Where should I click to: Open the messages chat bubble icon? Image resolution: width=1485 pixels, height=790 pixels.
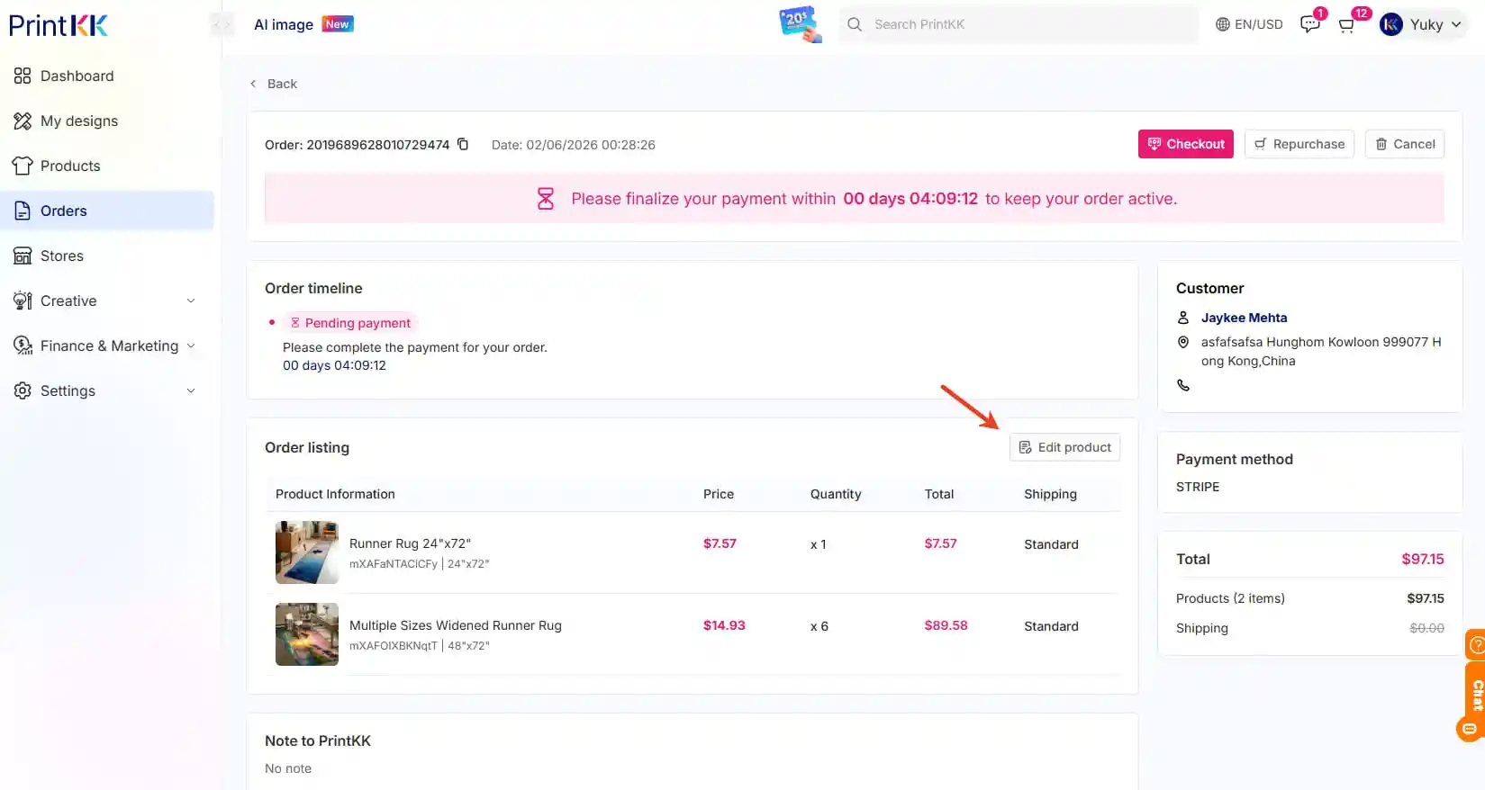1310,24
